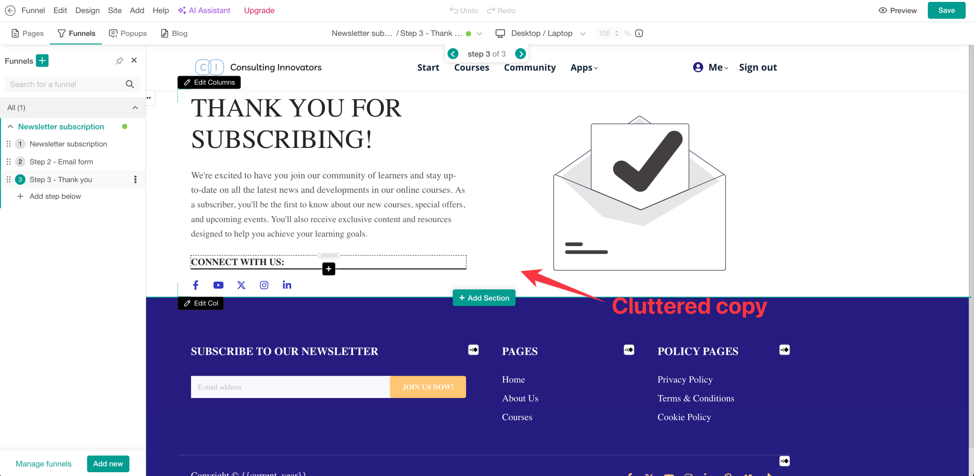This screenshot has width=974, height=476.
Task: Open Step 3 options via three-dot menu
Action: (x=135, y=179)
